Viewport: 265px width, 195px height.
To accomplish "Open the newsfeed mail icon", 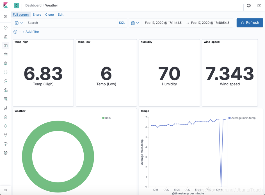I will click(259, 6).
